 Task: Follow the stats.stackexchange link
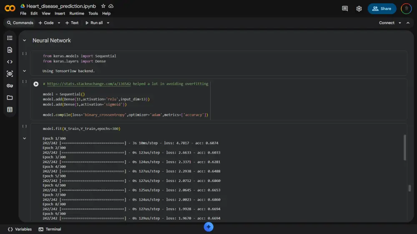[89, 84]
